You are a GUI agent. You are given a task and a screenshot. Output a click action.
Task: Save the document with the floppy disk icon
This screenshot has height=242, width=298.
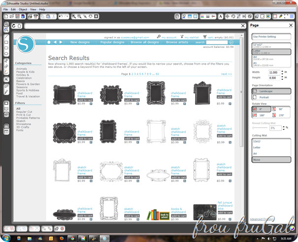coord(17,16)
